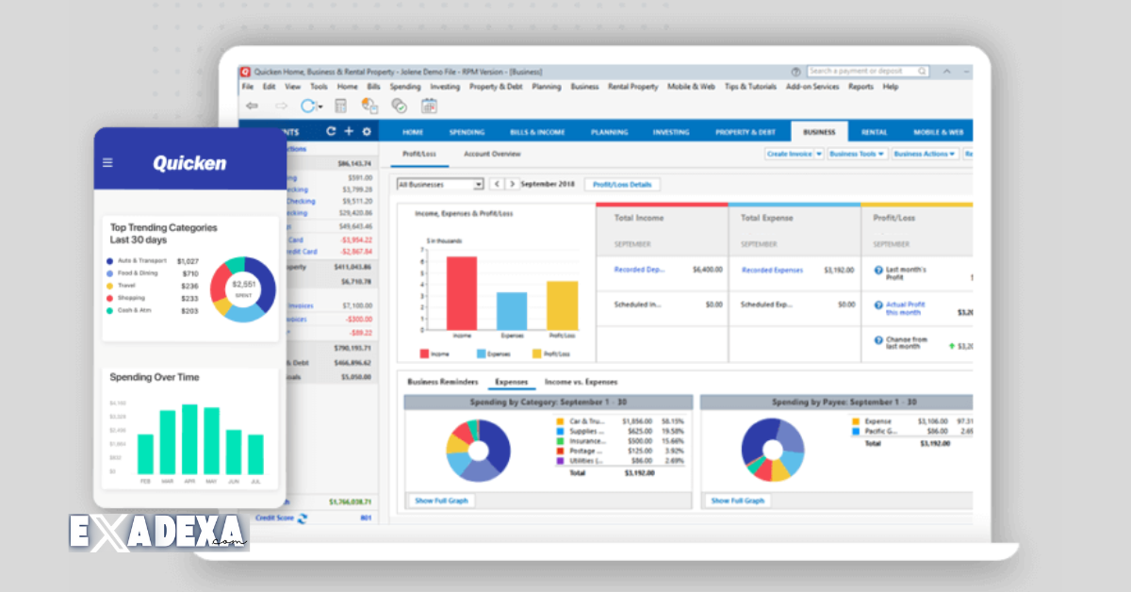
Task: Click the back navigation arrow
Action: (x=252, y=105)
